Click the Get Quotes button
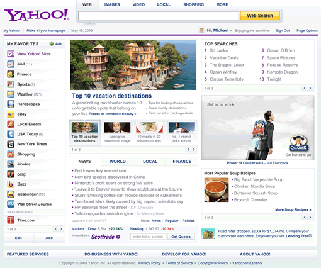Image resolution: width=321 pixels, height=268 pixels. point(181,237)
